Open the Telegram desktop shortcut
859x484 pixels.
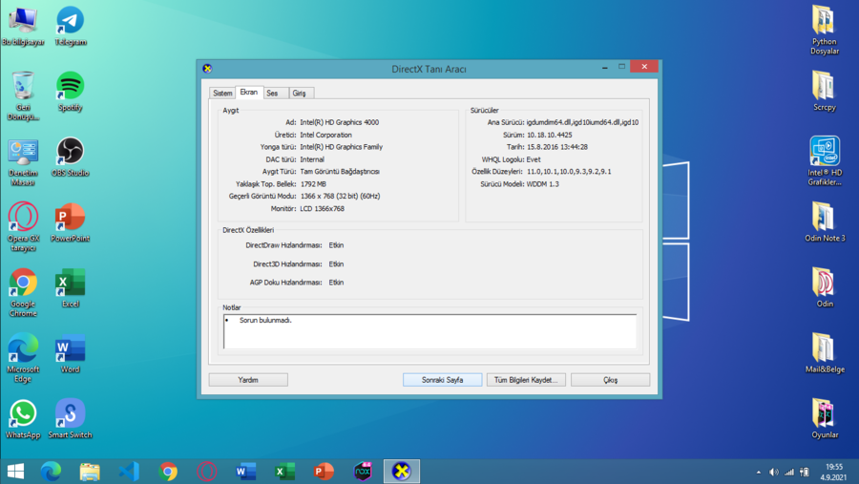point(70,22)
